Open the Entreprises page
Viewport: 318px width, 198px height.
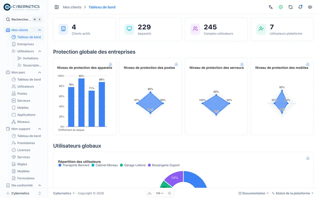click(26, 44)
